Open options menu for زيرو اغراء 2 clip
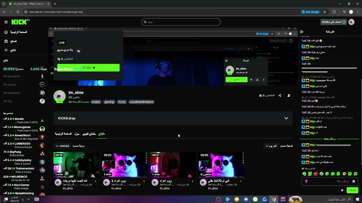The height and width of the screenshot is (203, 362). (144, 181)
